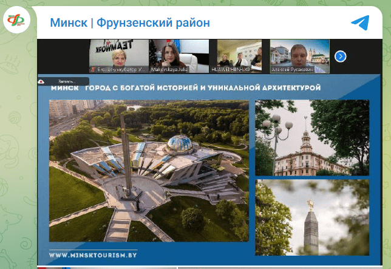
Task: Select Алексей Русакевич video tile
Action: [x=299, y=56]
